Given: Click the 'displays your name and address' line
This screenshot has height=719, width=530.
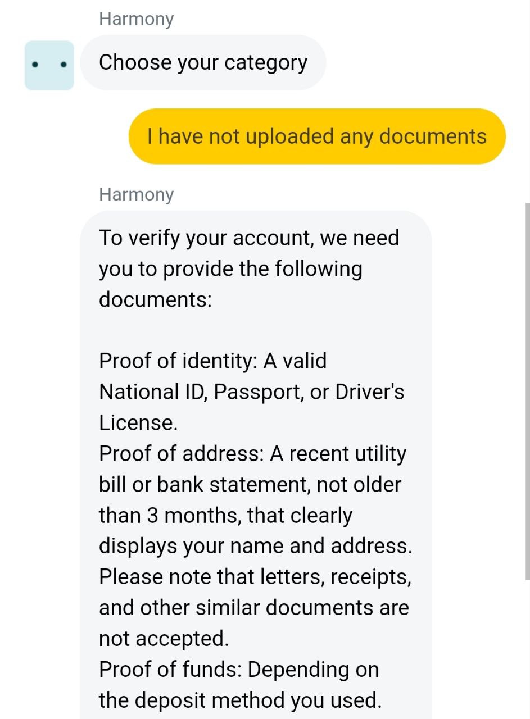Looking at the screenshot, I should pyautogui.click(x=255, y=546).
